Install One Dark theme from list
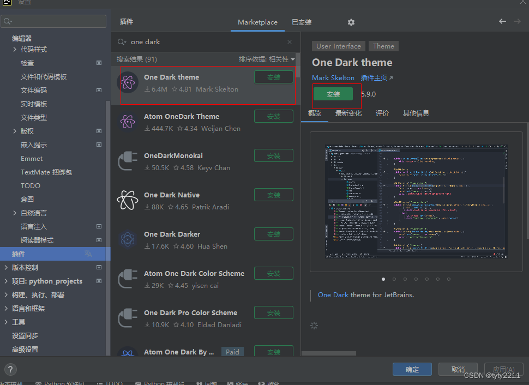The width and height of the screenshot is (529, 385). [x=274, y=77]
